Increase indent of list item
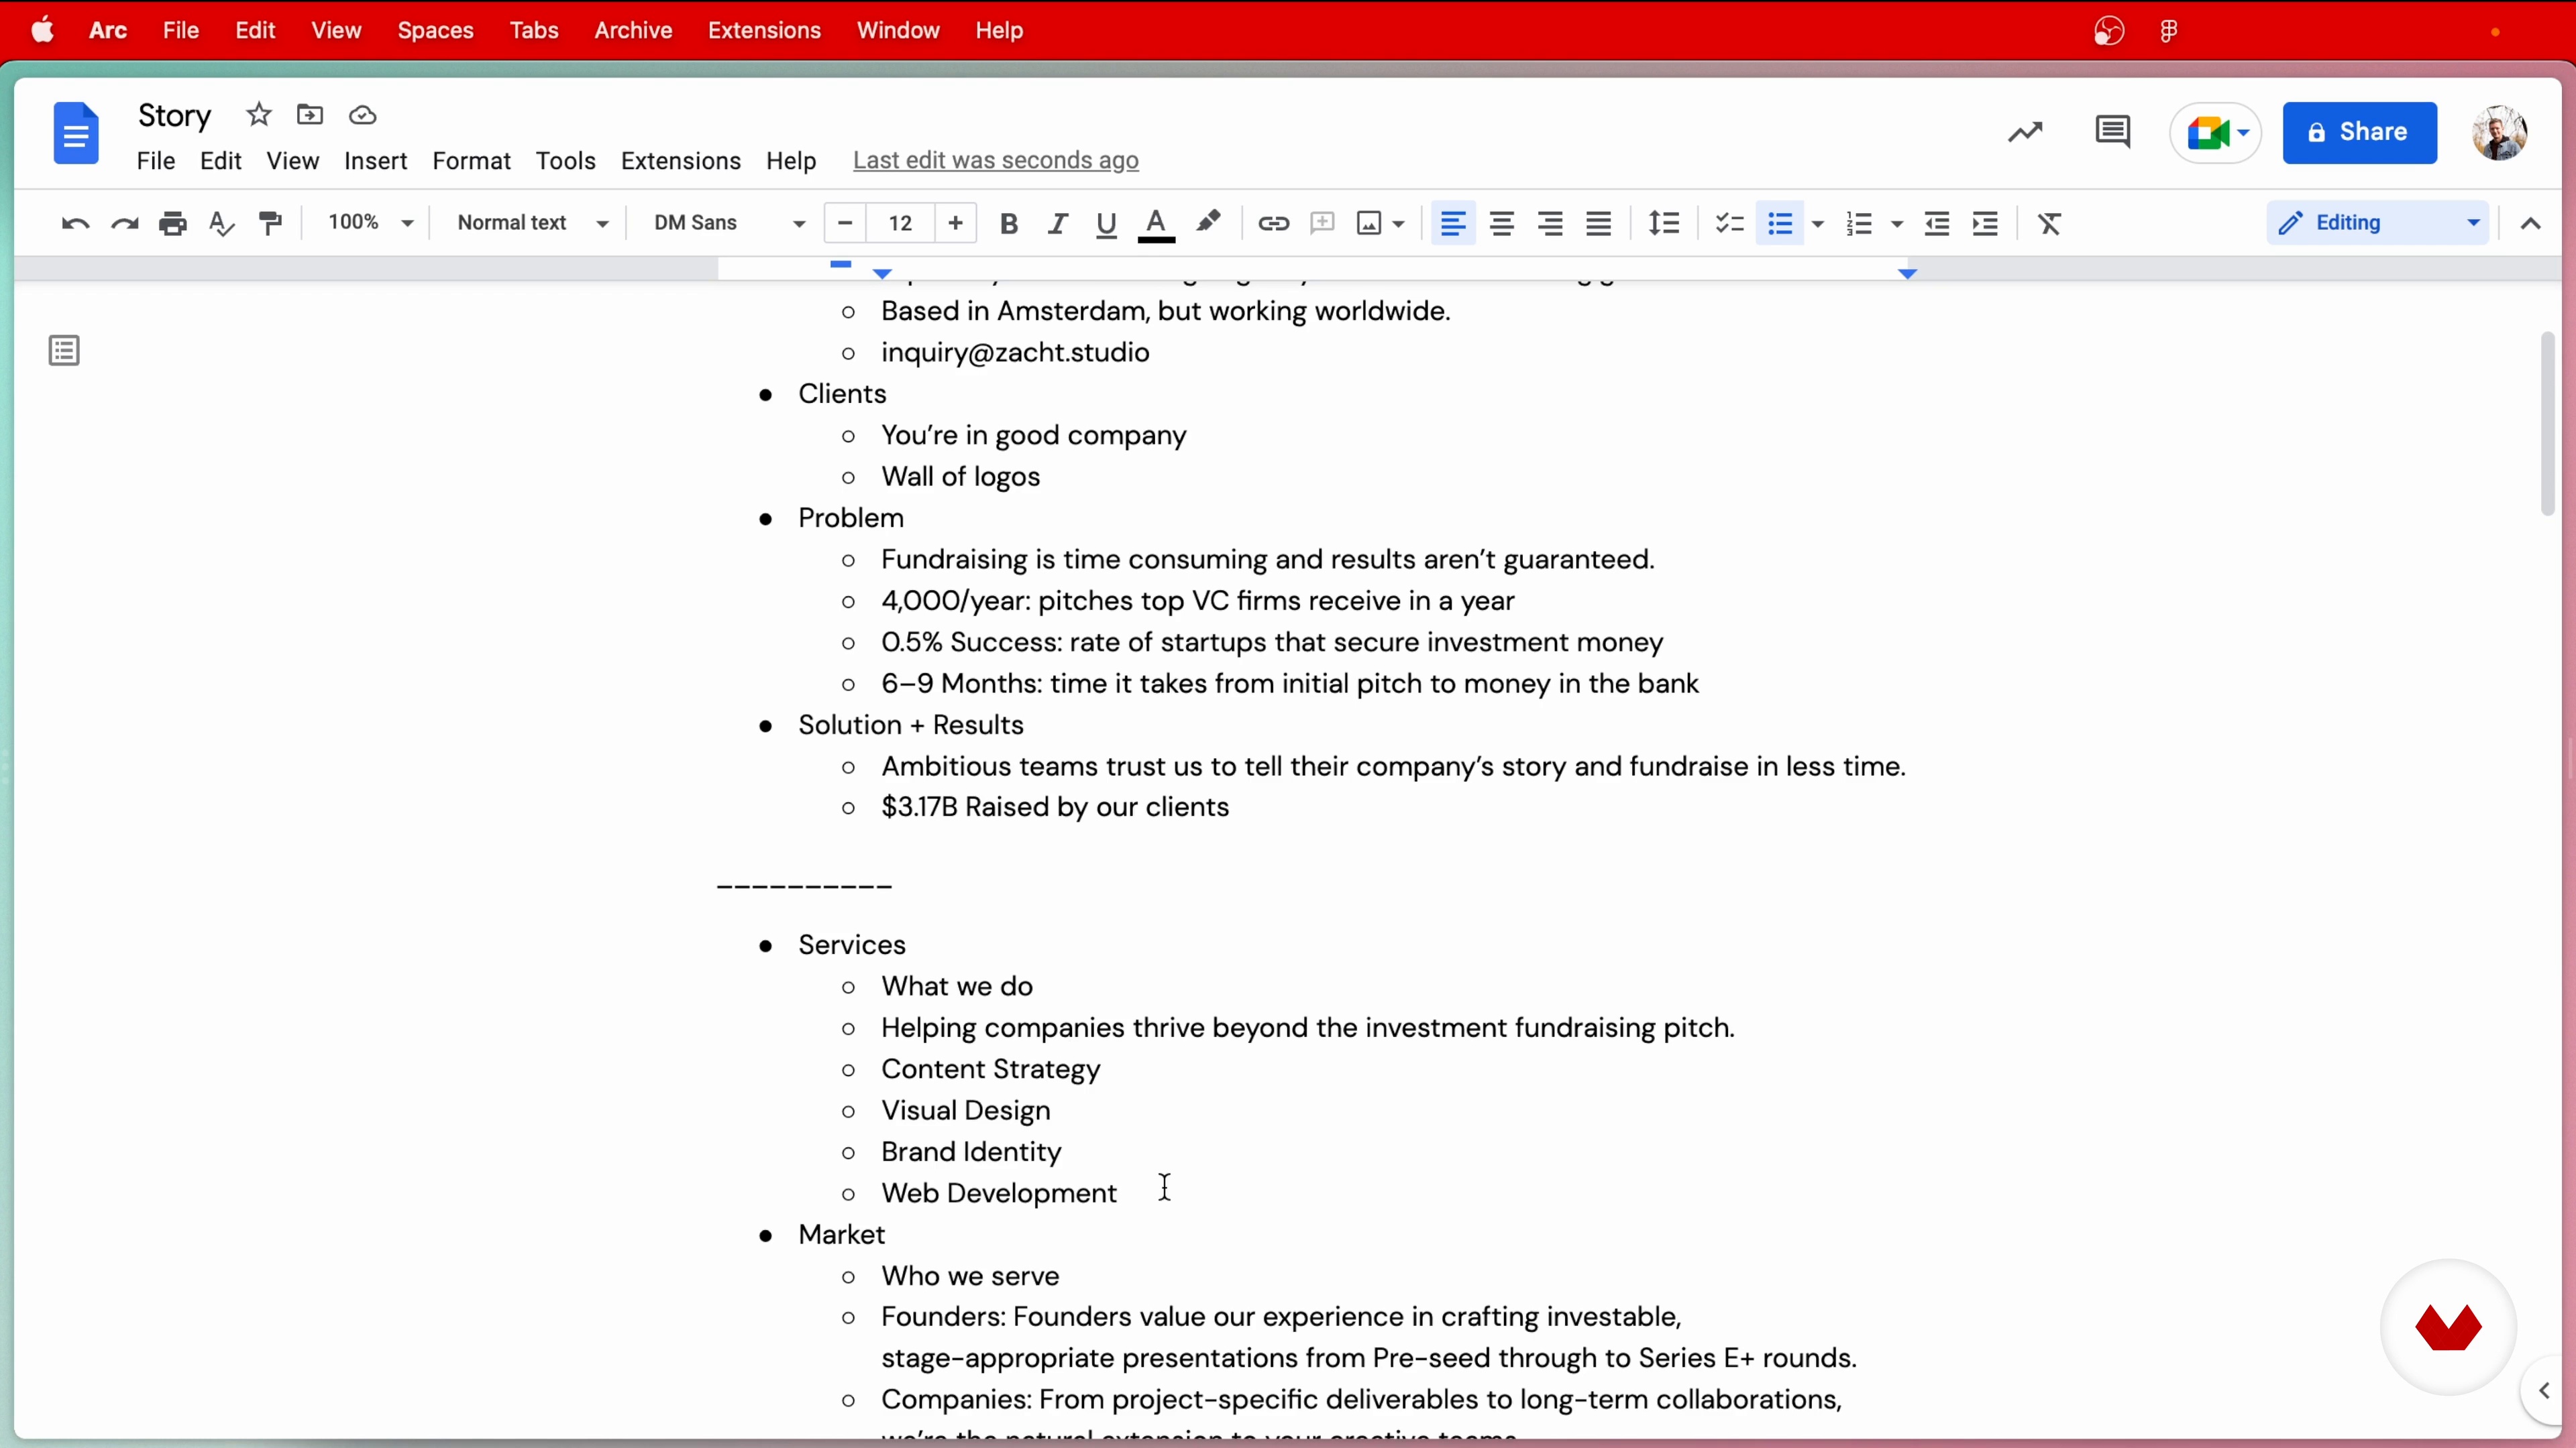Image resolution: width=2576 pixels, height=1448 pixels. pyautogui.click(x=1986, y=223)
